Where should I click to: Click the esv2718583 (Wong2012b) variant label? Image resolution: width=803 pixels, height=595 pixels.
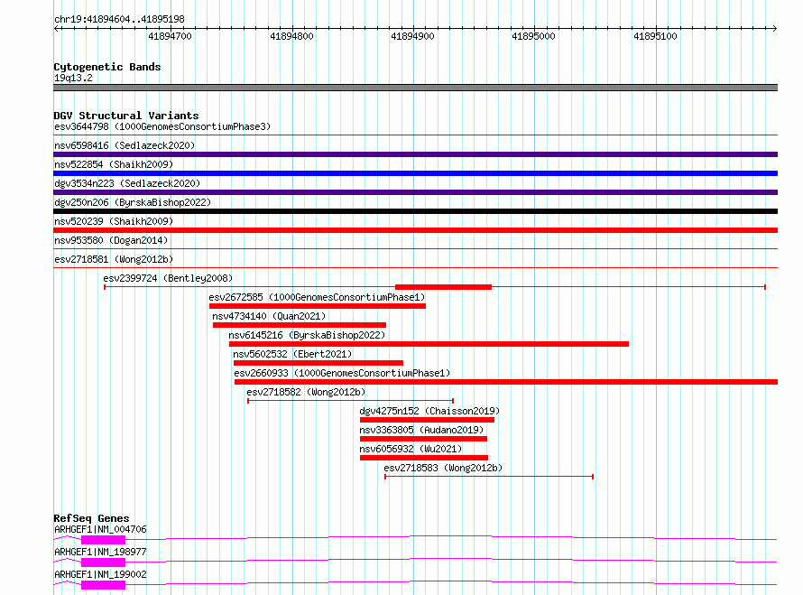(443, 468)
